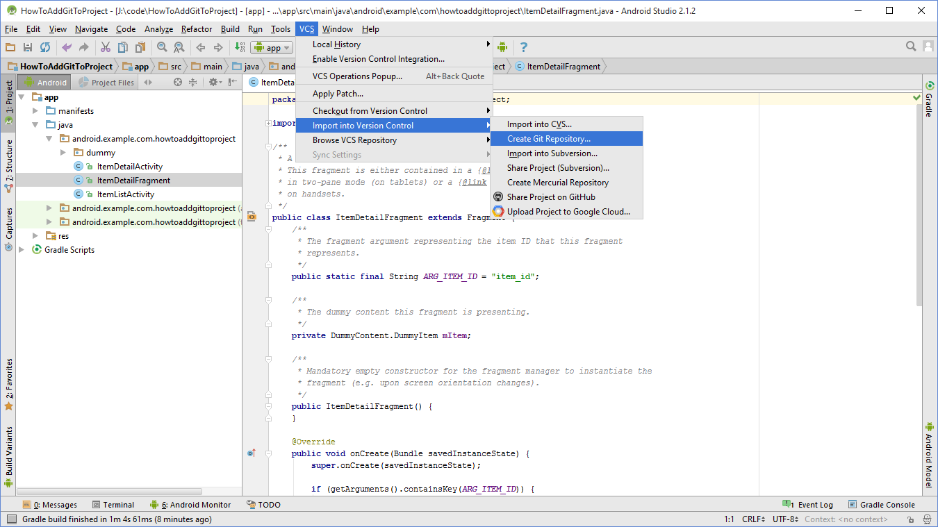
Task: Open the Tools menu
Action: pos(281,29)
